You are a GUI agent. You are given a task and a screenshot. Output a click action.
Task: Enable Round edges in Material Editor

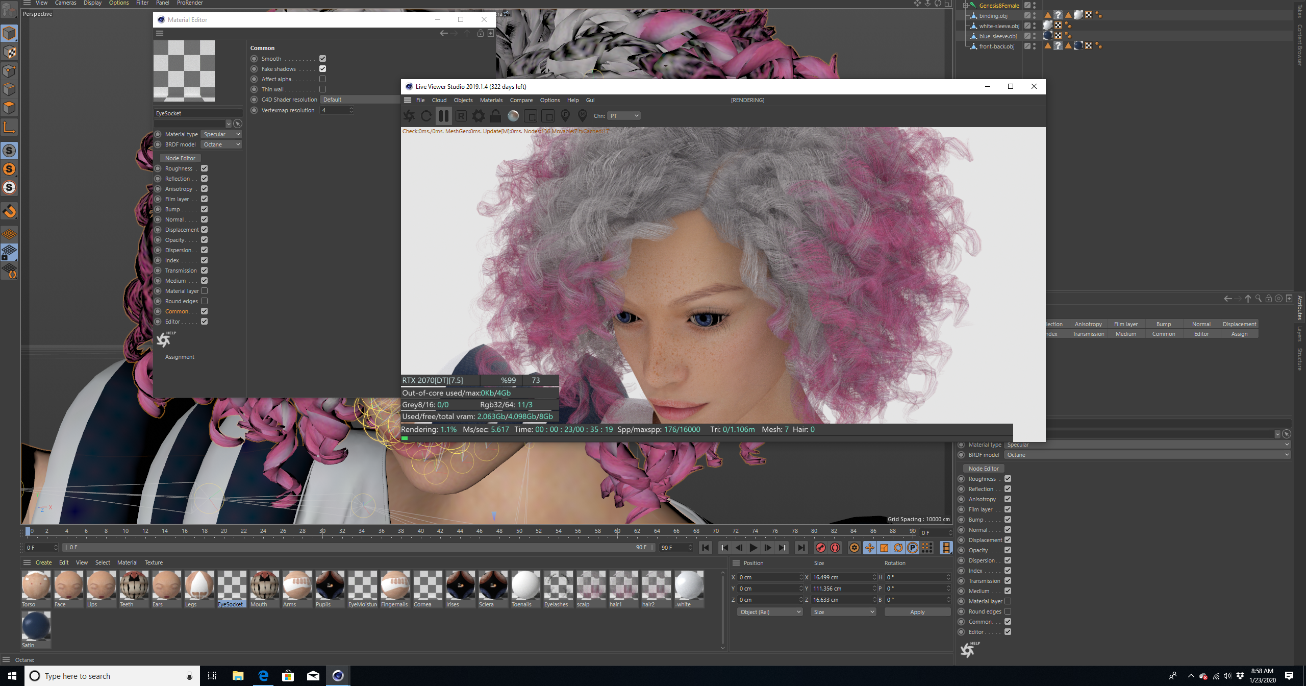pos(204,301)
